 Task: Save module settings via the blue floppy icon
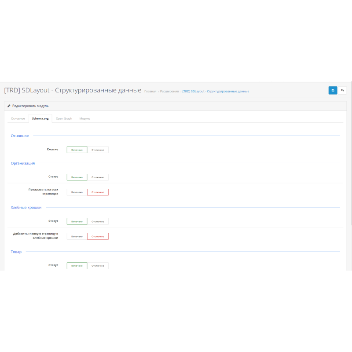pos(333,90)
